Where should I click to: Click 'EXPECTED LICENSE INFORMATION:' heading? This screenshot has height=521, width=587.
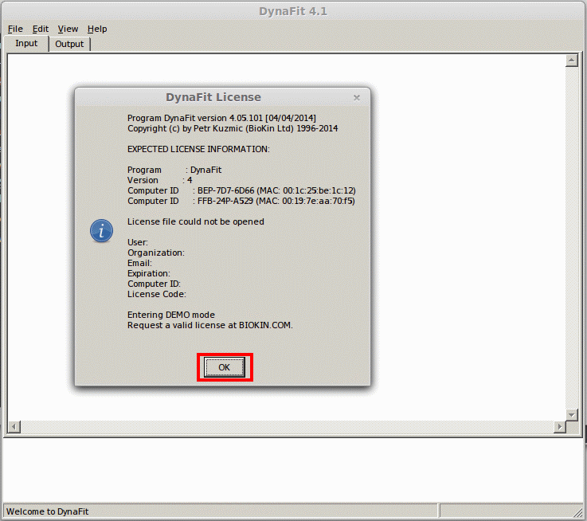pyautogui.click(x=198, y=149)
